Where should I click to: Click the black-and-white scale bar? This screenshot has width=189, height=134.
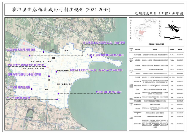pos(172,38)
